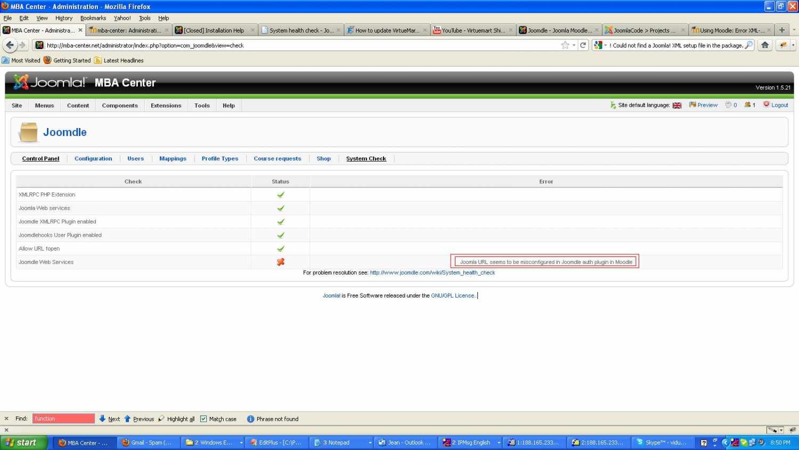Viewport: 799px width, 450px height.
Task: Open the System_health_check wiki link
Action: click(432, 272)
